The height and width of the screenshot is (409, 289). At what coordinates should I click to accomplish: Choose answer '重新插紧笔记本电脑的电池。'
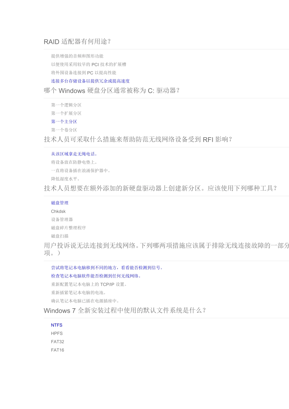point(79,293)
